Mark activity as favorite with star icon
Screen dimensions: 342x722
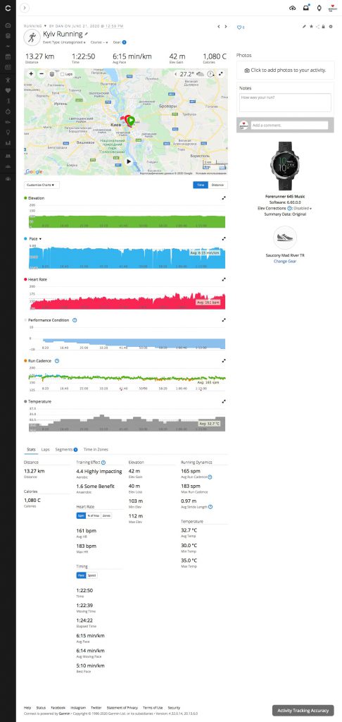click(311, 27)
